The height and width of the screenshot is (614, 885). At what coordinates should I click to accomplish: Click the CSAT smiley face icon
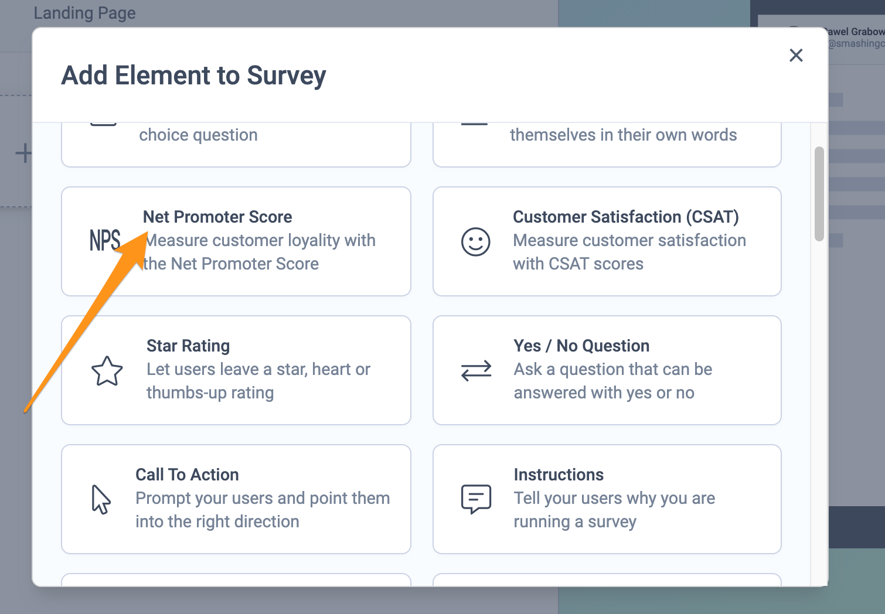(475, 241)
